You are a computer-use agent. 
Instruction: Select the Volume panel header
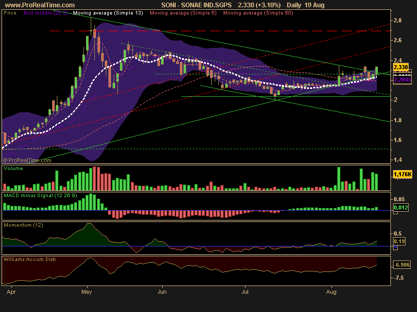(x=14, y=168)
